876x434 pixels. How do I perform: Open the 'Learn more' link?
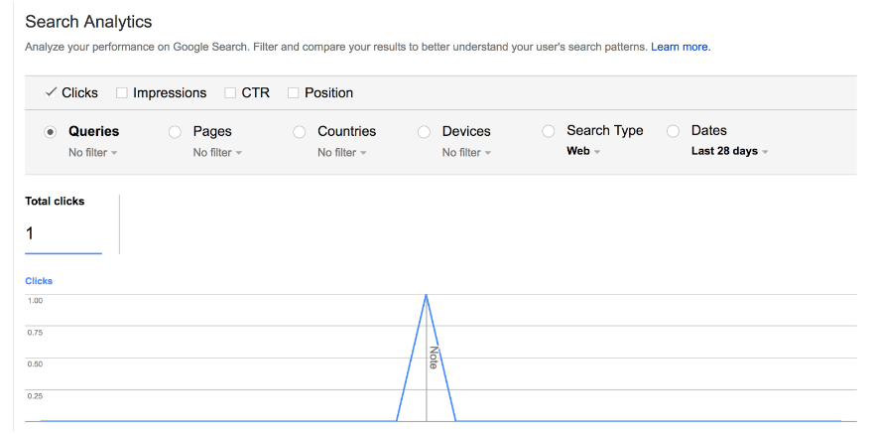click(681, 47)
